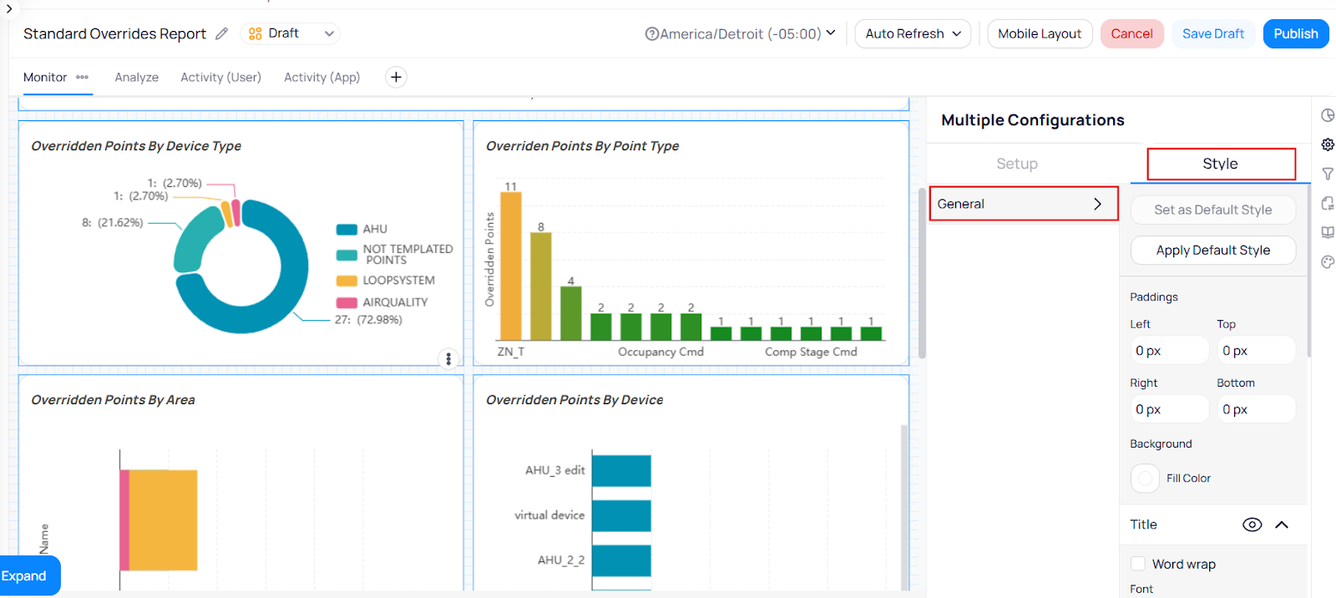Click the open book icon in sidebar
1336x598 pixels.
(1328, 232)
